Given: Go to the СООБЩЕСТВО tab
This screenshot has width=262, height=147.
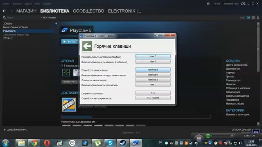Looking at the screenshot, I should pos(88,11).
